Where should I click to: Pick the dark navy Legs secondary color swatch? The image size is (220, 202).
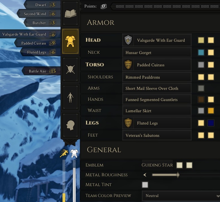[x=211, y=123]
